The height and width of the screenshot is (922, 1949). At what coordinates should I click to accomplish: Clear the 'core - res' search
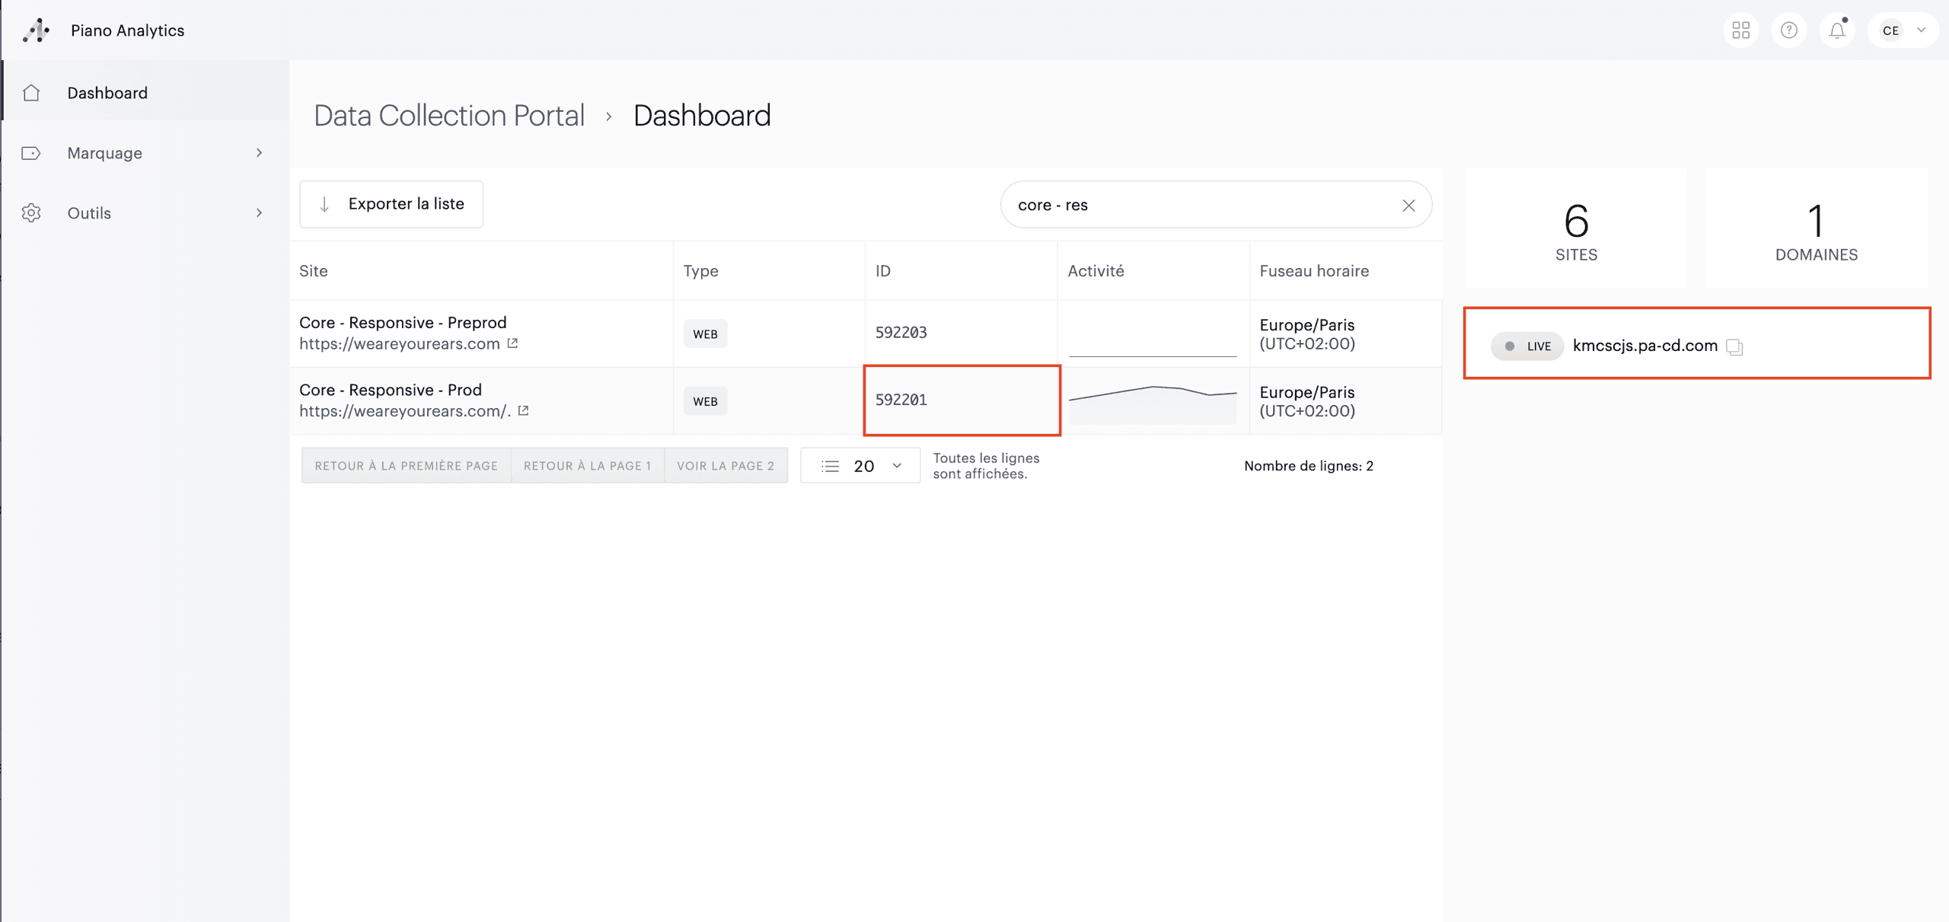(1408, 206)
